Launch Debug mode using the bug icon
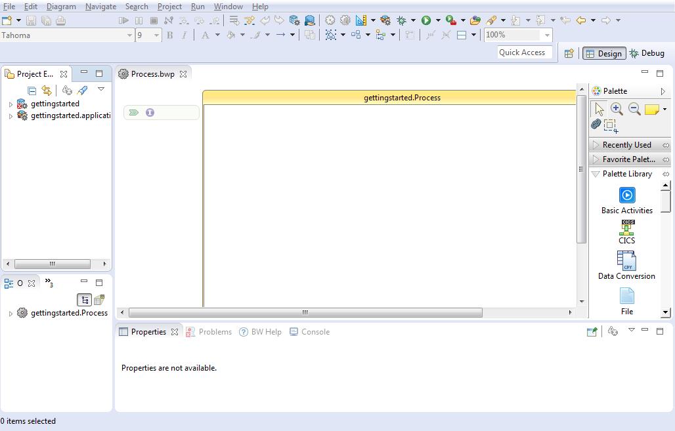Viewport: 675px width, 431px height. coord(401,20)
